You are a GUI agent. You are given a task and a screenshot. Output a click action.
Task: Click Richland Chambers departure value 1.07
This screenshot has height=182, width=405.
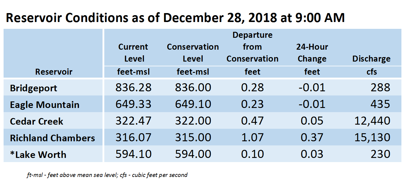tap(252, 137)
